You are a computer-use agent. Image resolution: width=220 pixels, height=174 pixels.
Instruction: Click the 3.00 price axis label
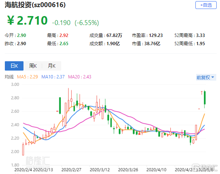15,84
